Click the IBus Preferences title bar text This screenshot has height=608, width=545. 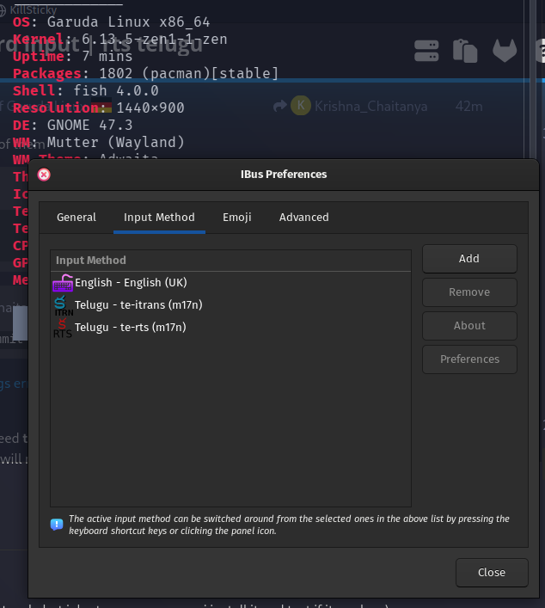[284, 175]
